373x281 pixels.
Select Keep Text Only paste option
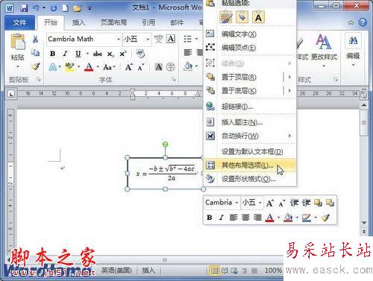258,17
